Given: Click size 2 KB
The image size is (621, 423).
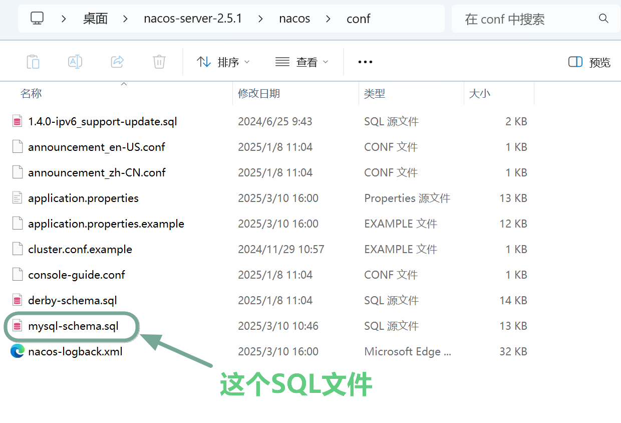Looking at the screenshot, I should (x=516, y=121).
